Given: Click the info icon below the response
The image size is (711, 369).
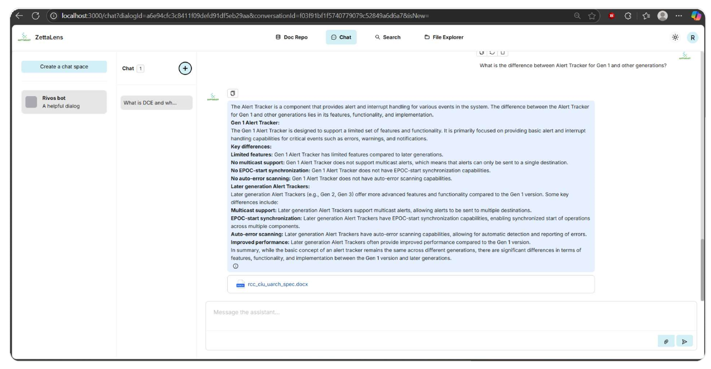Looking at the screenshot, I should (235, 266).
